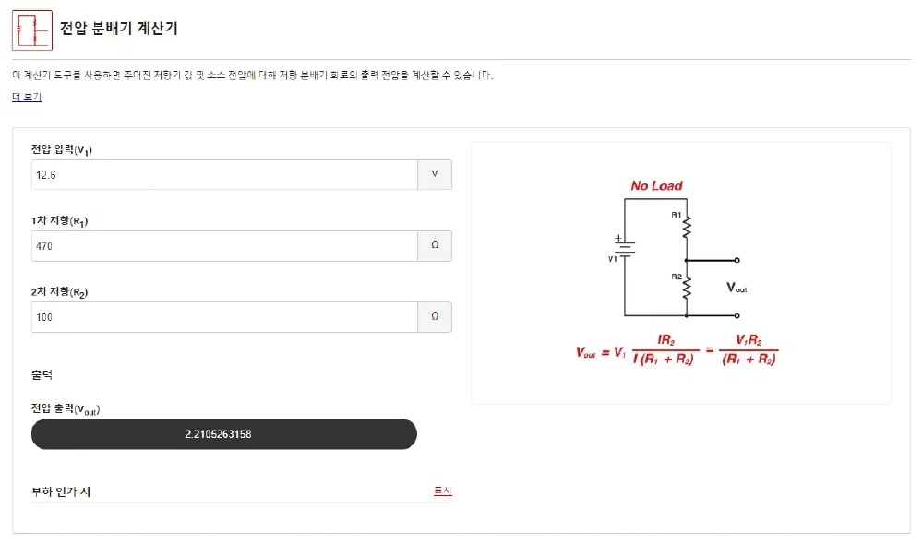Click the Vout label in the circuit diagram

(x=737, y=288)
